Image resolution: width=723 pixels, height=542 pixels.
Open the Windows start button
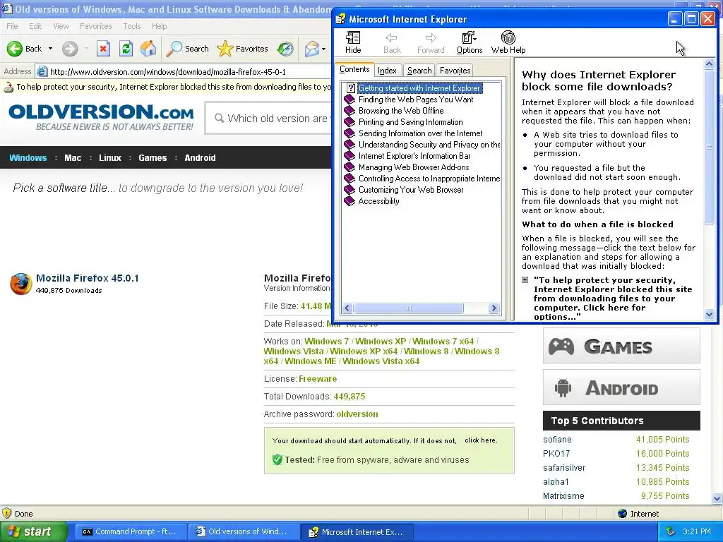point(33,531)
